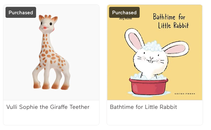
Task: Open the Sophie the Giraffe product image
Action: (51, 55)
